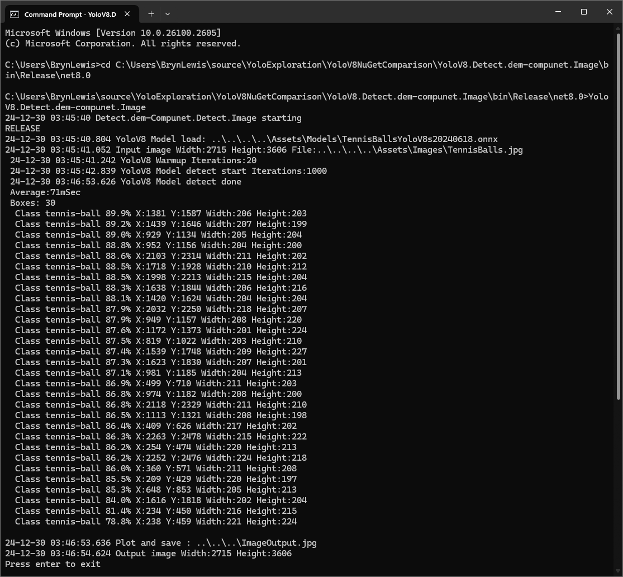
Task: Maximize the terminal window
Action: tap(584, 12)
